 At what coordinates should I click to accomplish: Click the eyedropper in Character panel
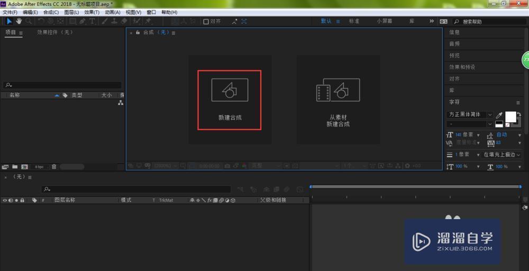click(x=499, y=115)
